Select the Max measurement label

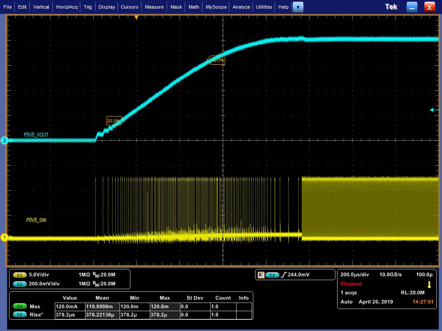[35, 306]
